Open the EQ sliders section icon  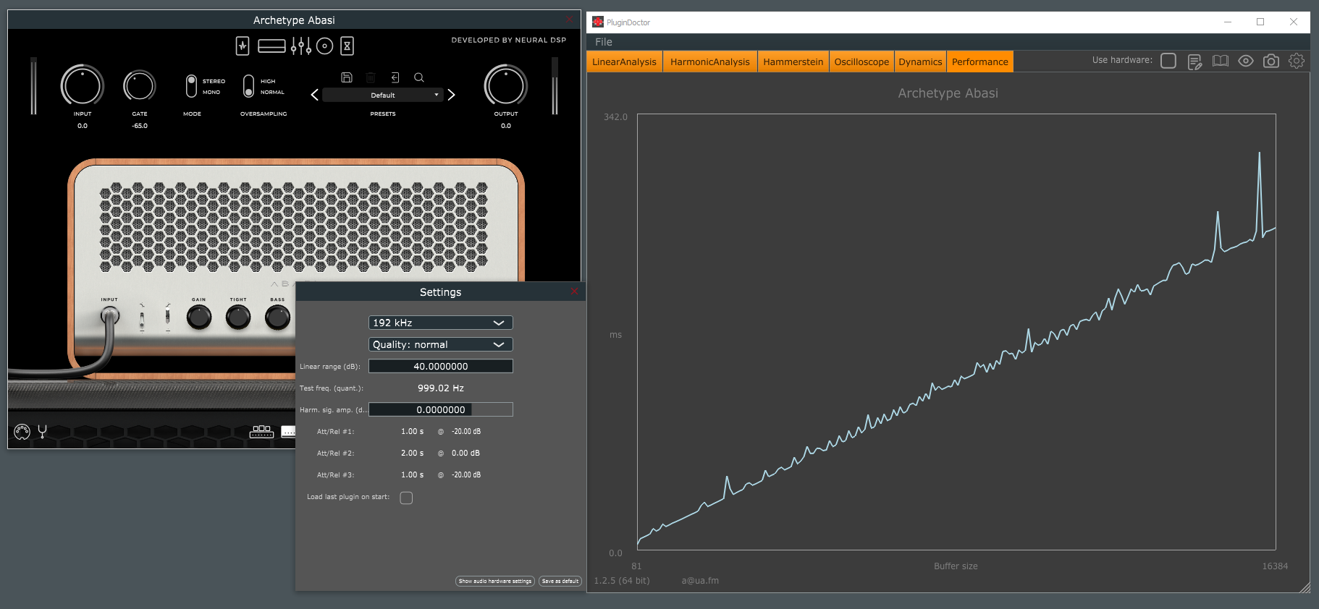click(301, 46)
